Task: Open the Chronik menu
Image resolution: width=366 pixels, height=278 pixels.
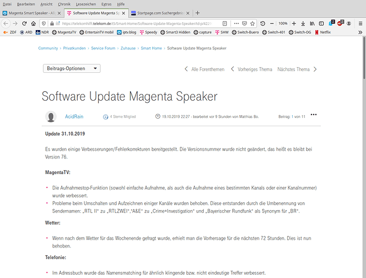Action: 64,4
